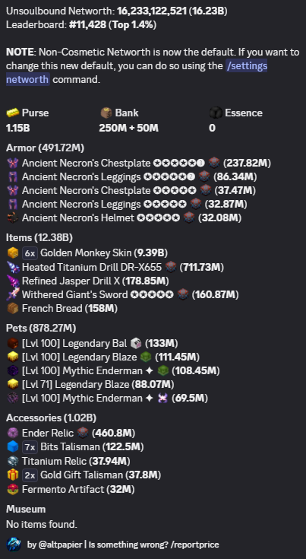
Task: Click the 7x badge beside Bits Talisman
Action: click(x=30, y=446)
